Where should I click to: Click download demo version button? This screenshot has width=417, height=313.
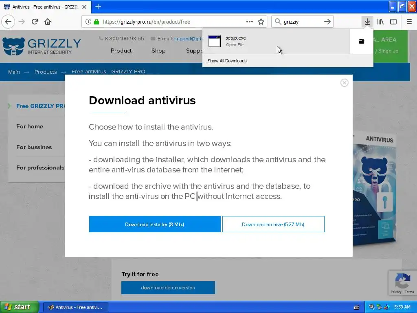point(168,288)
